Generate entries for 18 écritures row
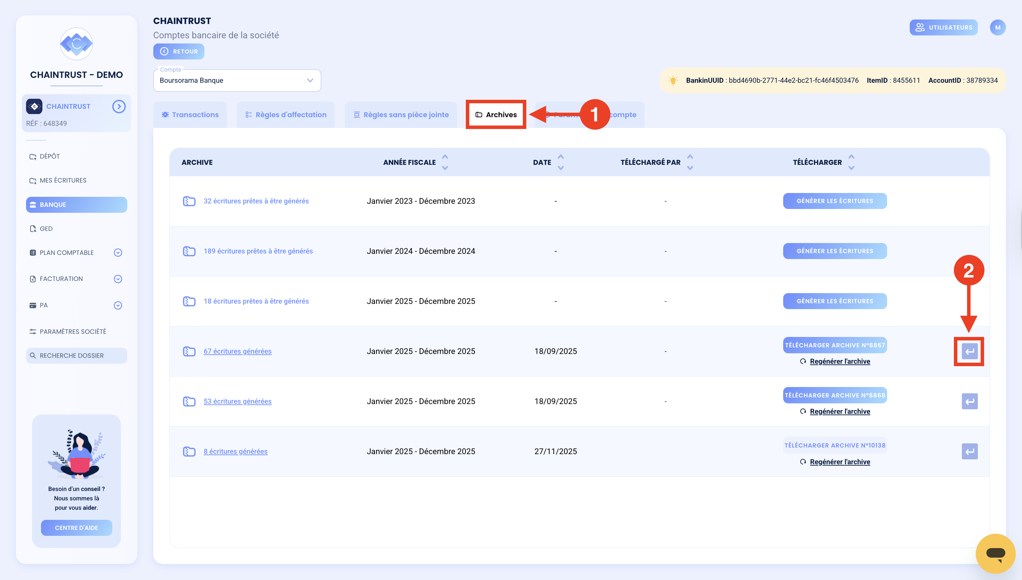The image size is (1022, 580). 835,301
